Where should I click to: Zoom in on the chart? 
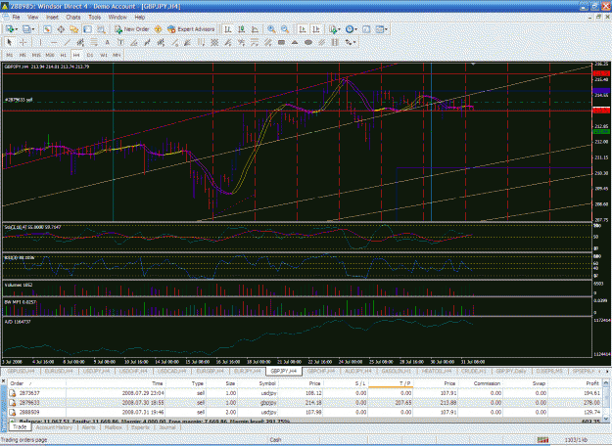pyautogui.click(x=271, y=29)
